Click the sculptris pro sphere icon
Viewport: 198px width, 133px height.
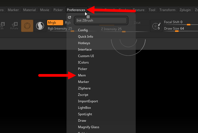(x=40, y=26)
